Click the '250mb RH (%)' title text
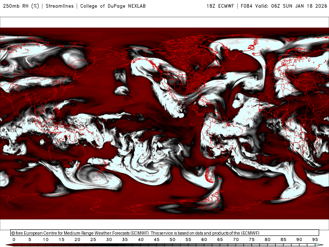This screenshot has width=329, height=247. (x=21, y=6)
